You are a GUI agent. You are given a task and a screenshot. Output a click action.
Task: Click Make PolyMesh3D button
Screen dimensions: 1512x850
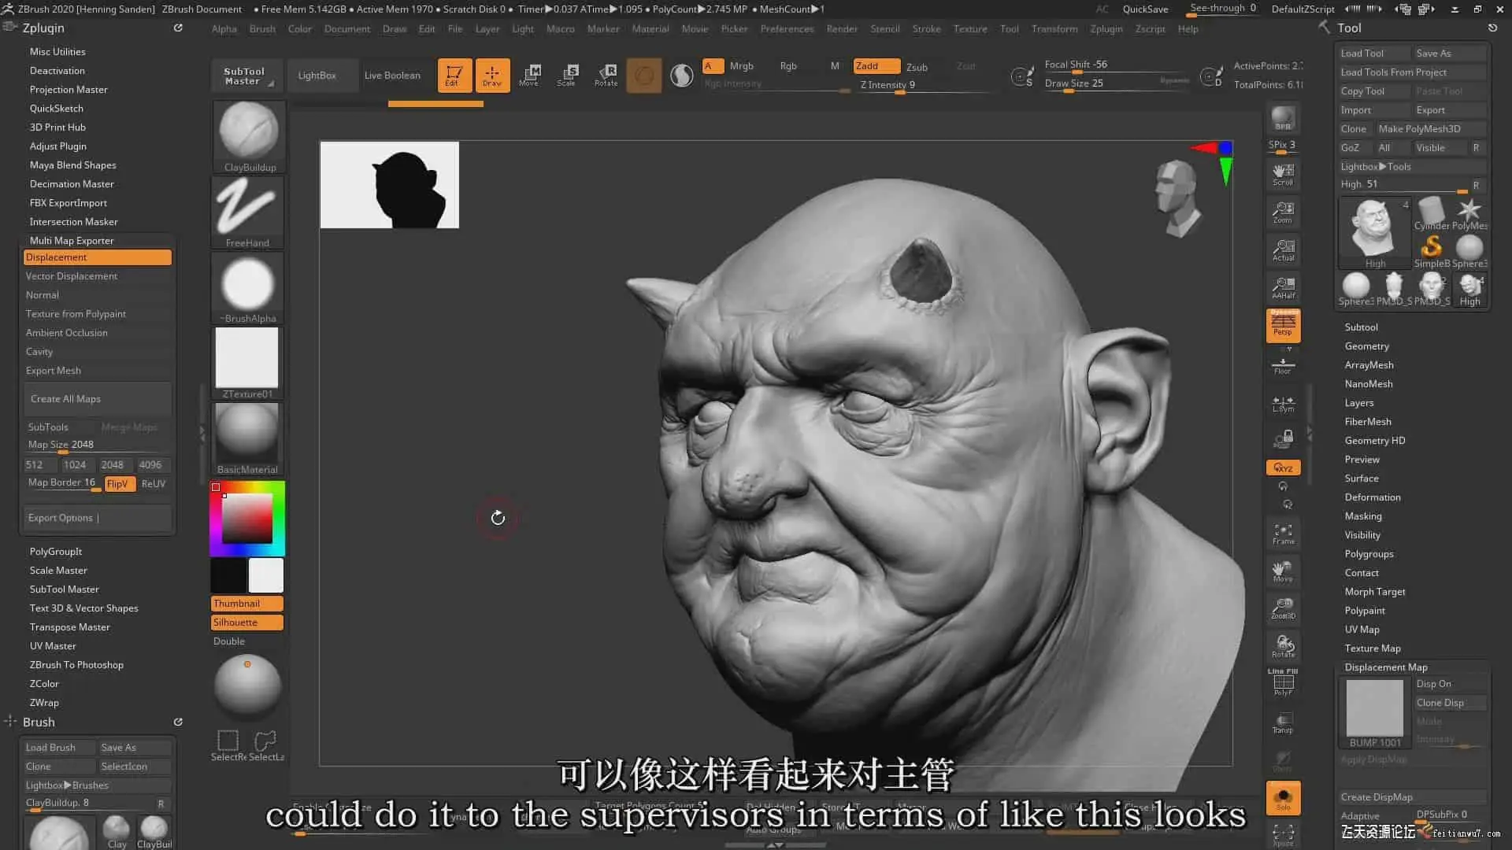tap(1418, 129)
